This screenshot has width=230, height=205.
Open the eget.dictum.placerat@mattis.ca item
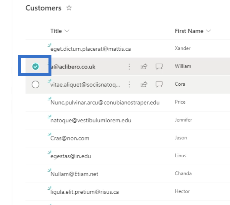[x=90, y=49]
